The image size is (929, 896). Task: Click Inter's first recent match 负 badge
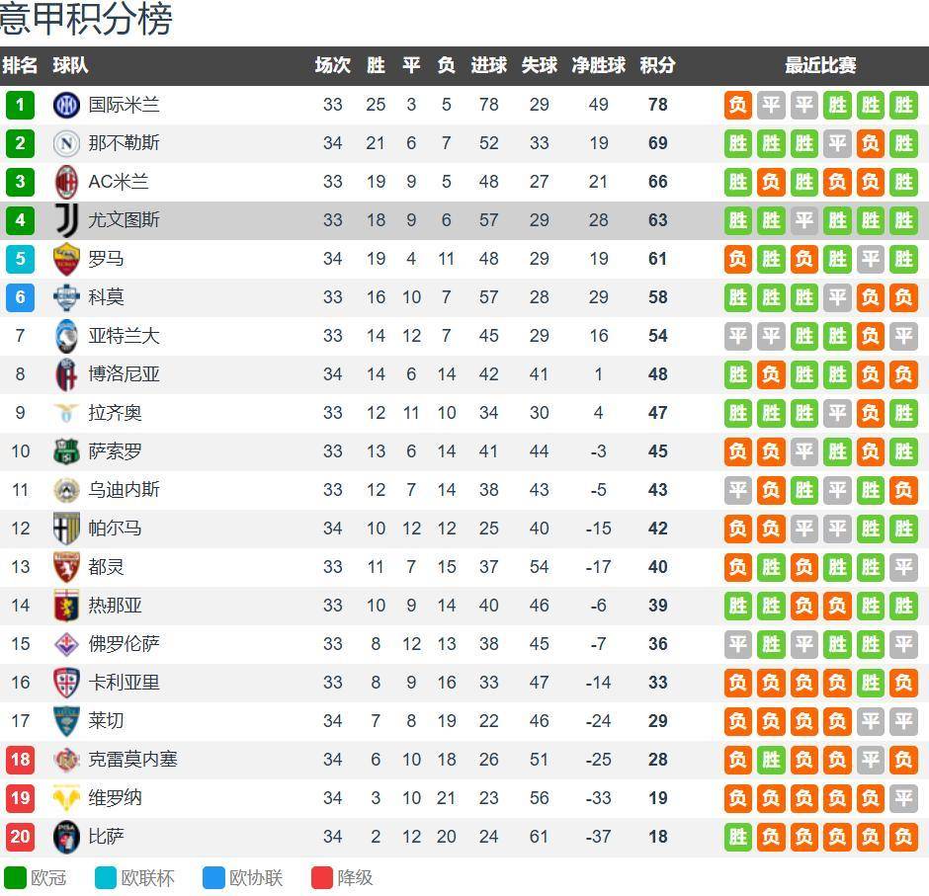point(737,105)
